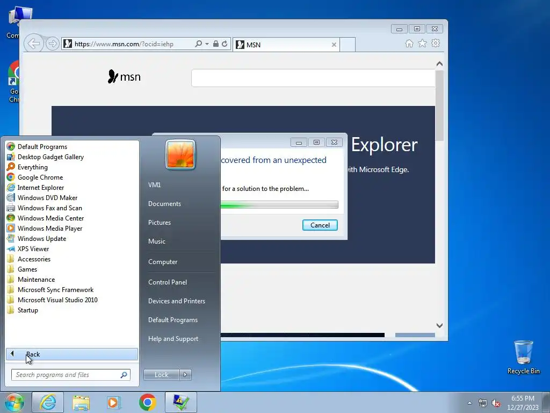
Task: Open Devices and Printers
Action: 176,301
